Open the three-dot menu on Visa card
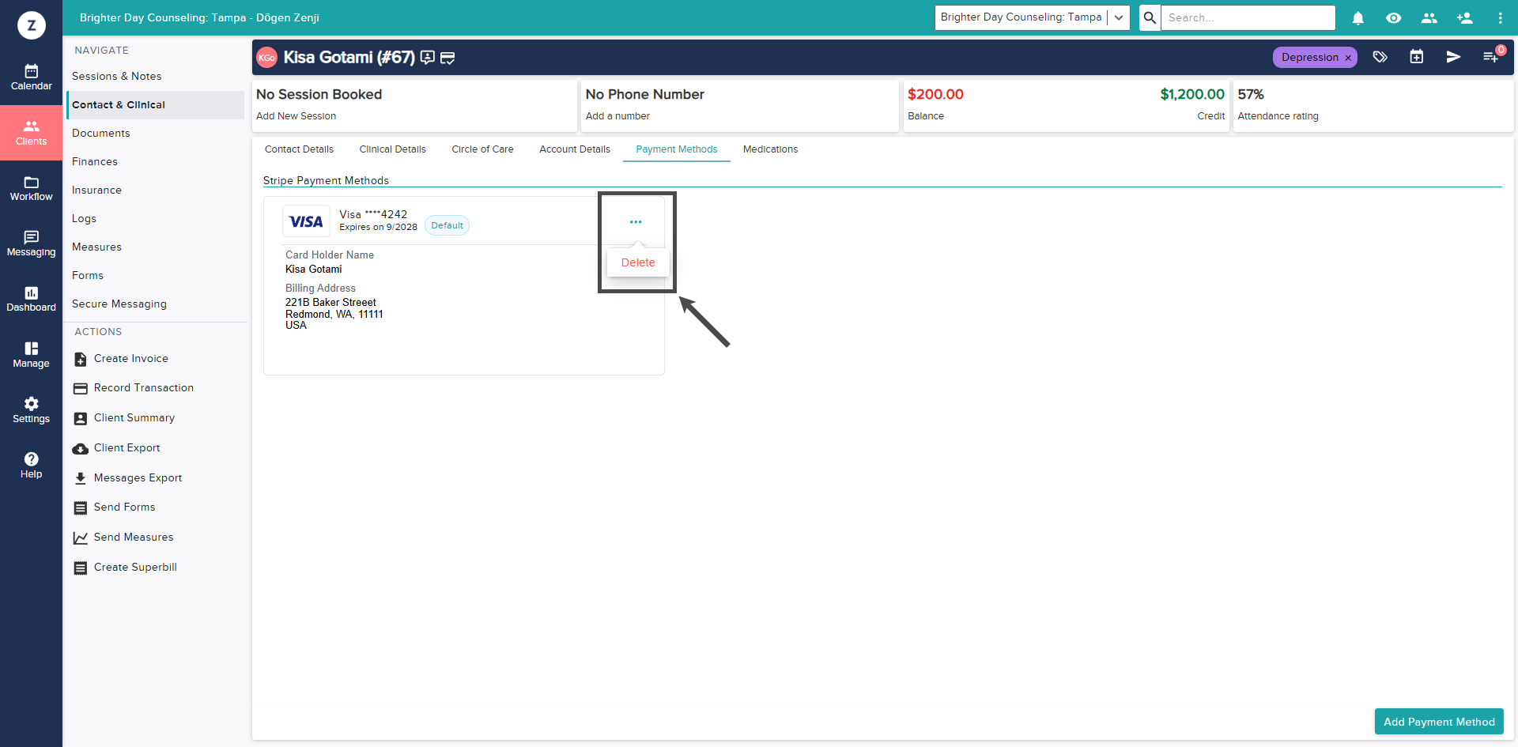 [x=636, y=222]
